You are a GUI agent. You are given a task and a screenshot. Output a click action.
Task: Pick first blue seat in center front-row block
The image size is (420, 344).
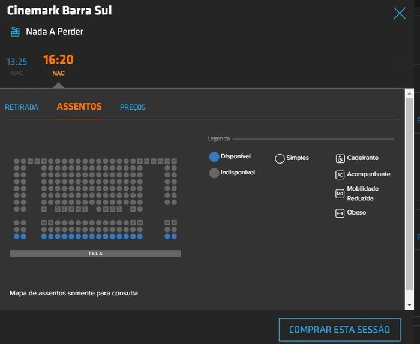click(x=44, y=236)
